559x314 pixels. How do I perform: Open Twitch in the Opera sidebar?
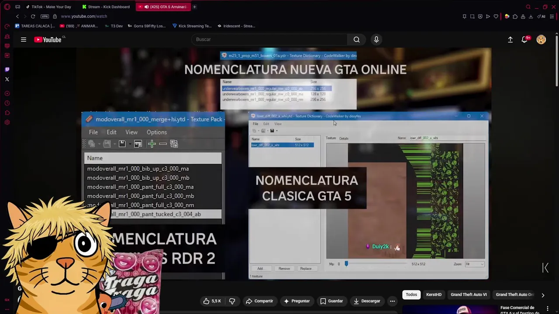7,69
